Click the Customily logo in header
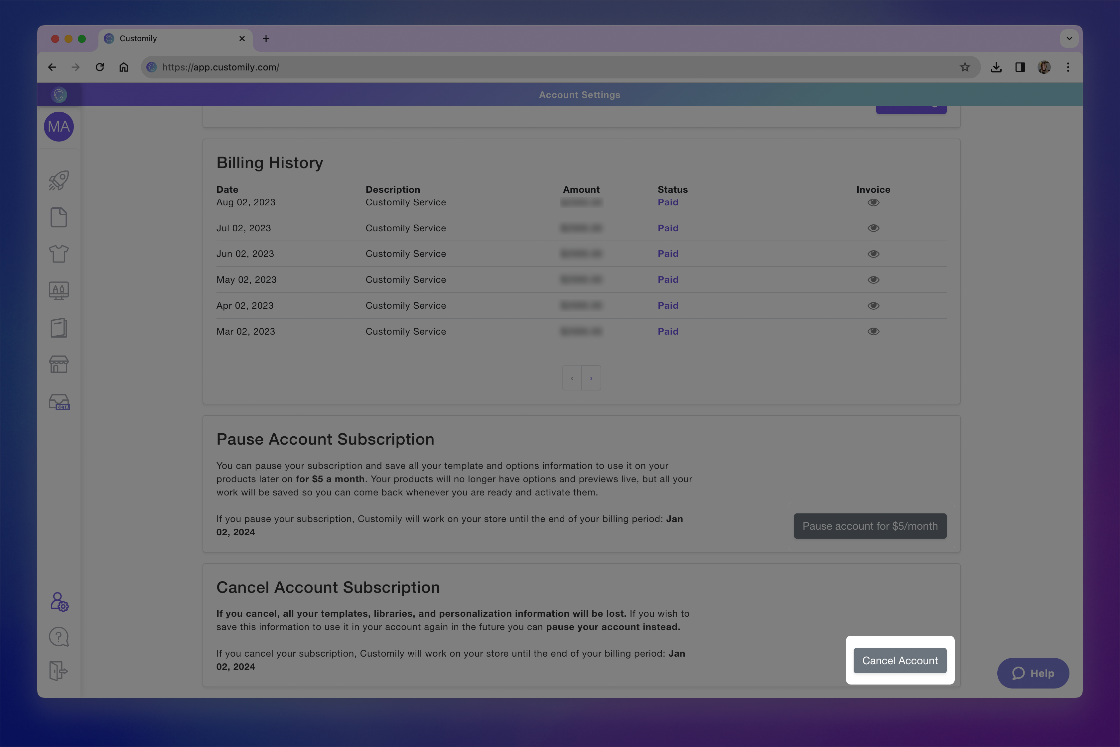 pyautogui.click(x=59, y=95)
